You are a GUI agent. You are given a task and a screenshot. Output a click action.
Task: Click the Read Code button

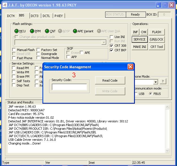coord(110,80)
